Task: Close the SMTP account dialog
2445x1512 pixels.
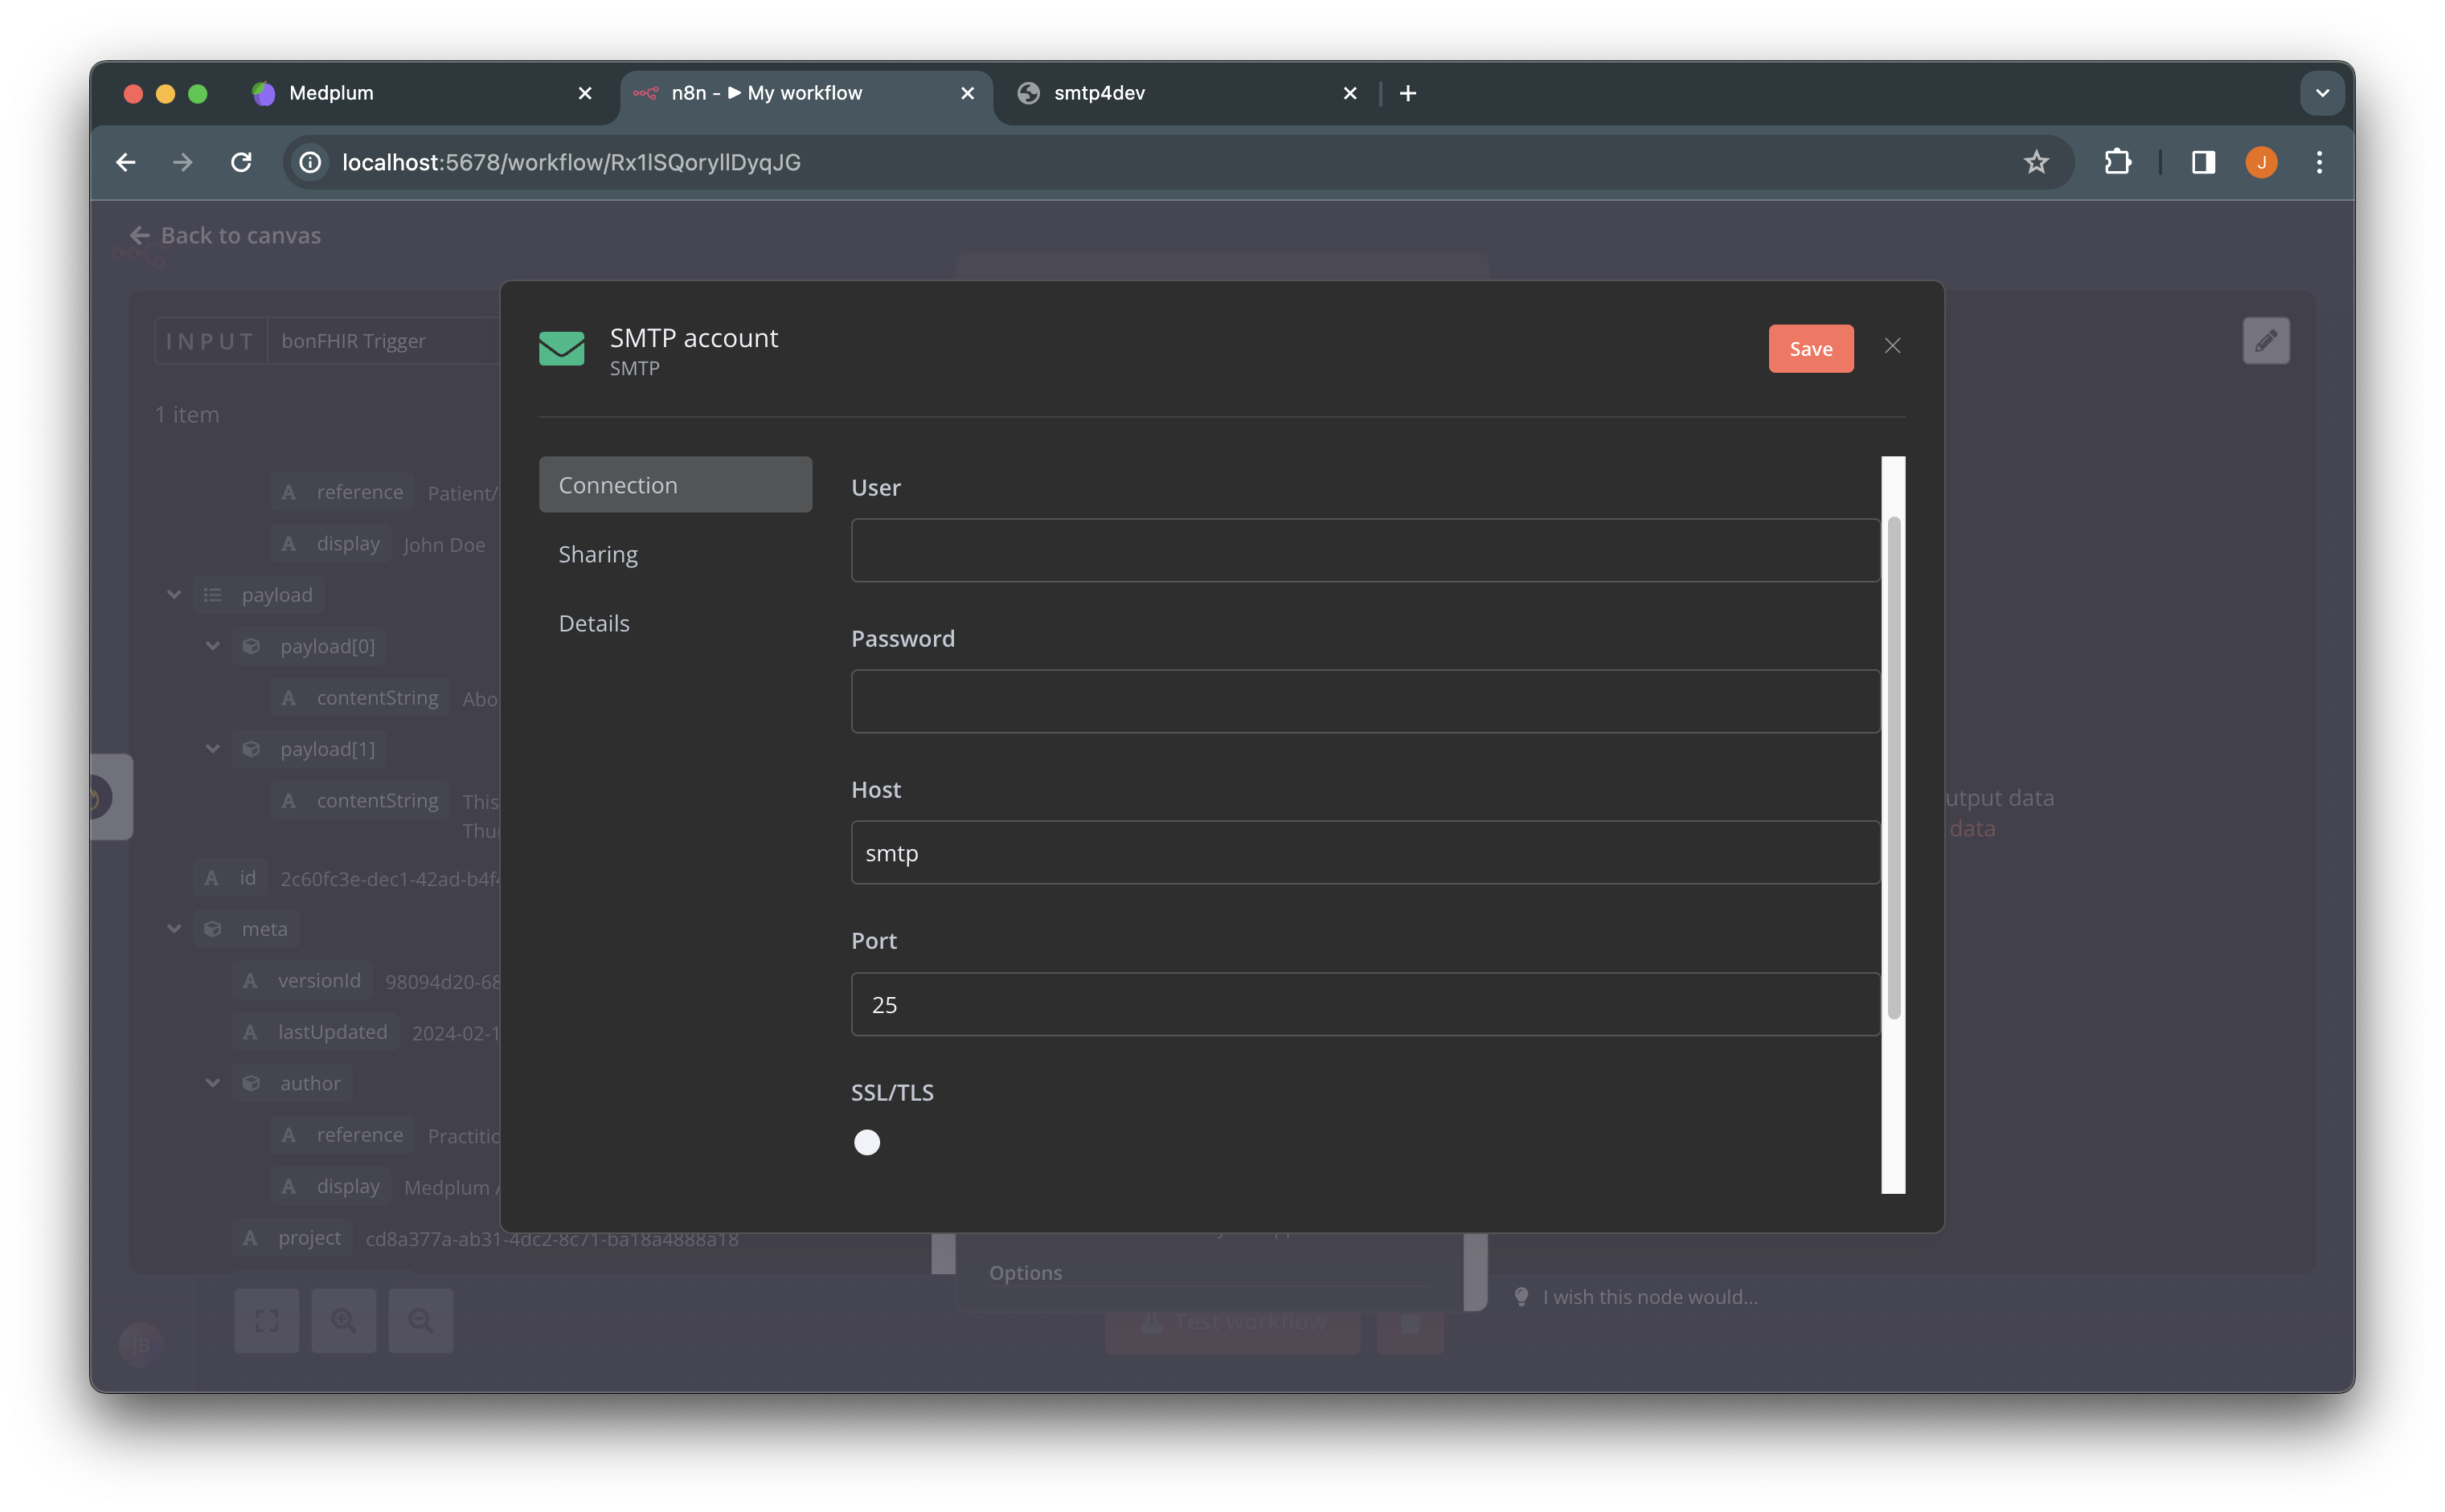Action: pos(1892,346)
